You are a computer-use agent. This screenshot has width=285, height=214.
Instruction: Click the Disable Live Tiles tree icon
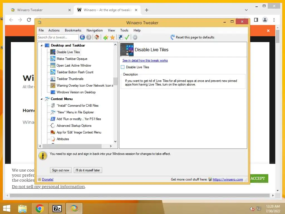[53, 52]
